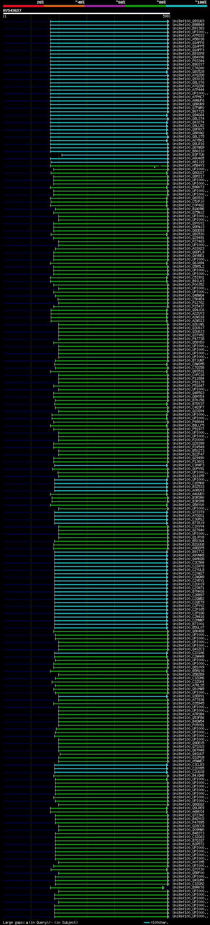
Task: Select the query ID AV543627
Action: [x=12, y=11]
